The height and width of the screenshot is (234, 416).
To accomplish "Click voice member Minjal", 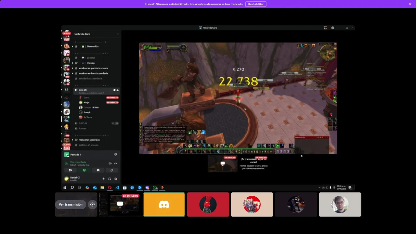I will (x=86, y=102).
